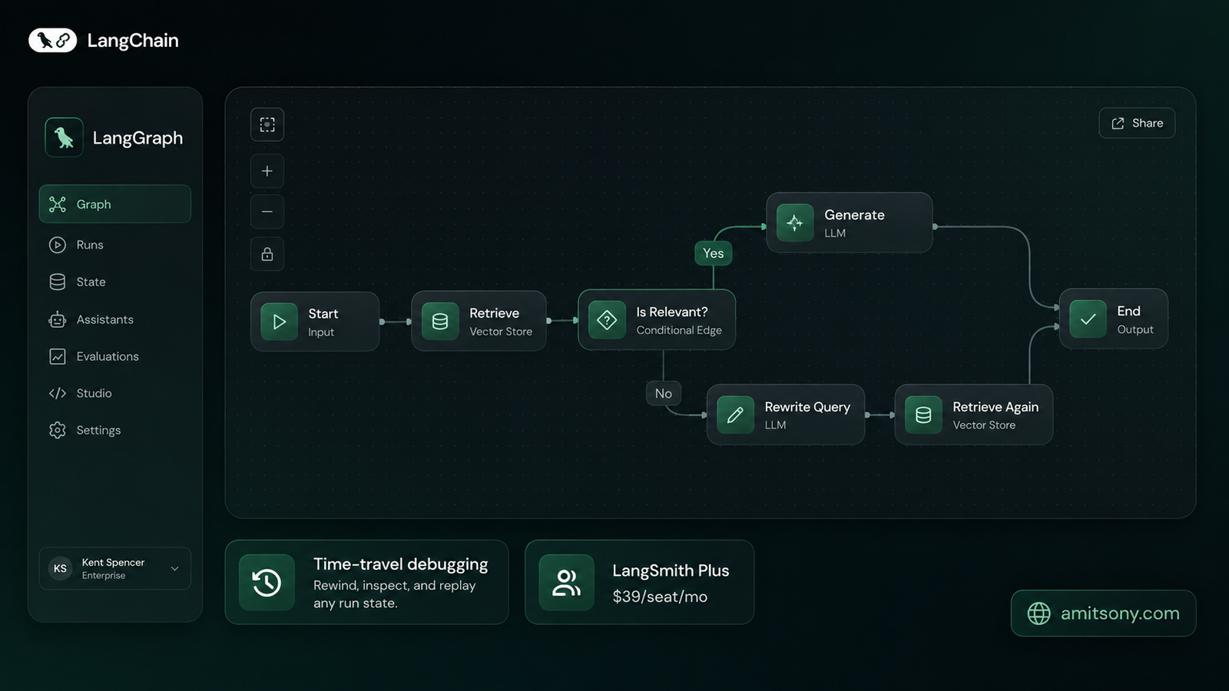The height and width of the screenshot is (691, 1229).
Task: Open Settings in the sidebar
Action: 115,430
